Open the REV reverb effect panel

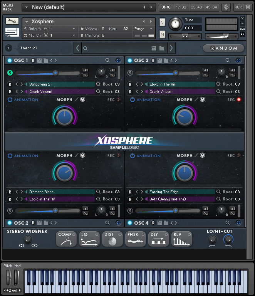(x=182, y=239)
